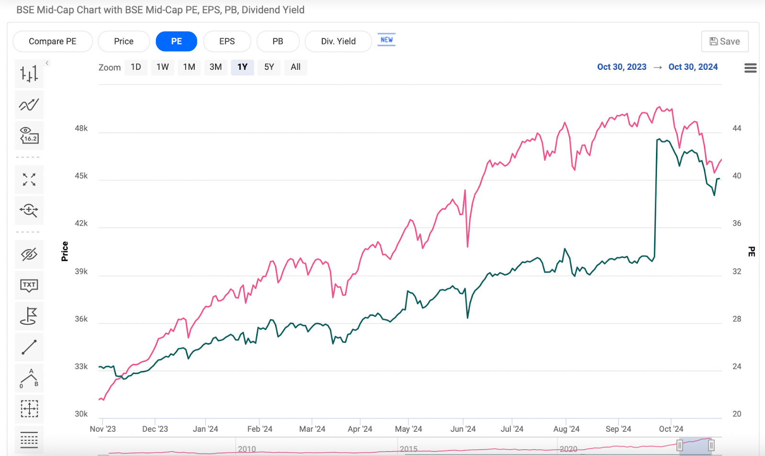Set zoom range to 1W

pyautogui.click(x=163, y=67)
